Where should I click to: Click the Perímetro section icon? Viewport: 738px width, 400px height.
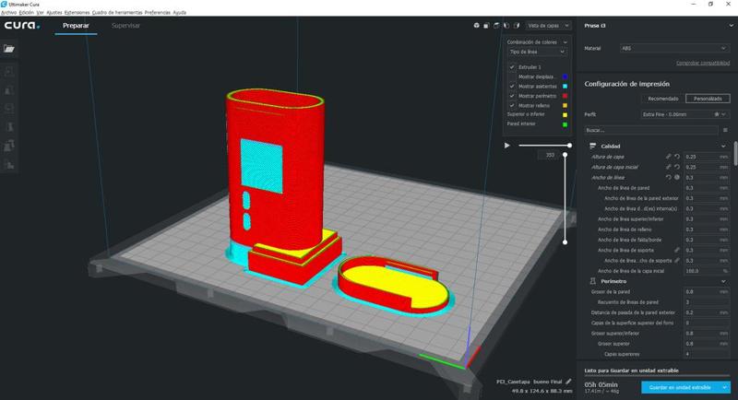point(592,281)
